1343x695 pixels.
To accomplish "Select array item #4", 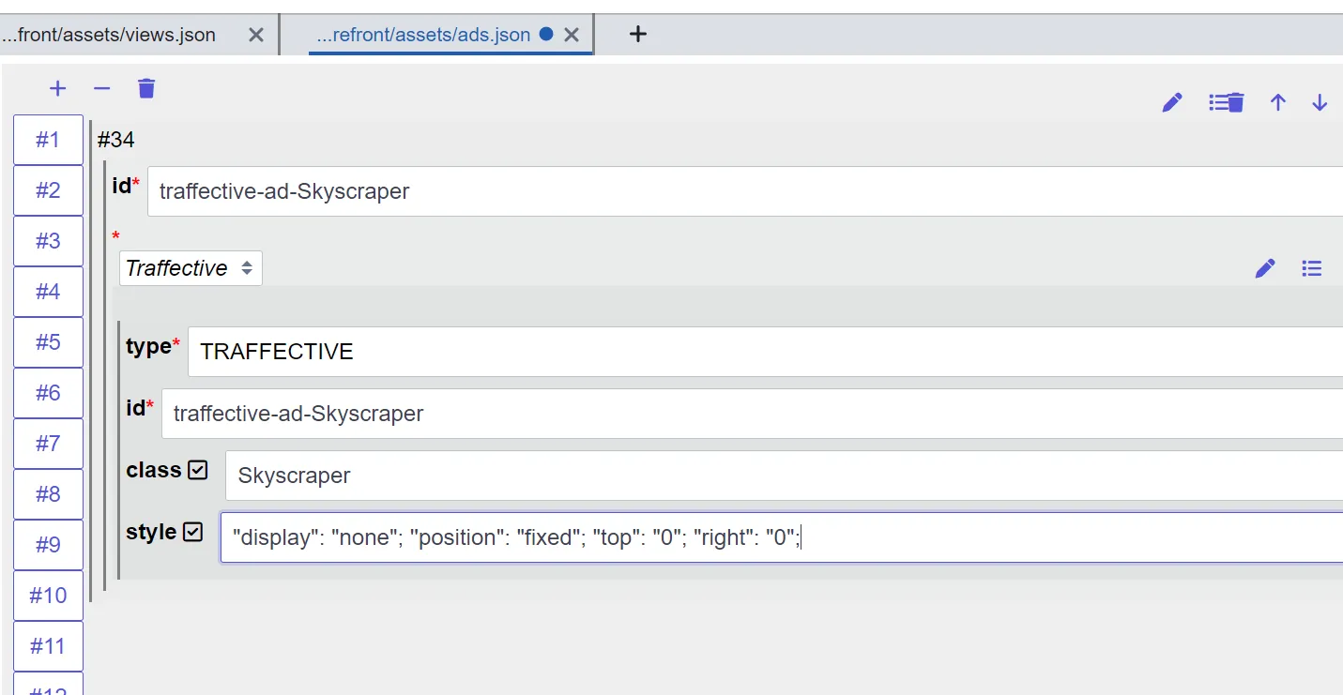I will tap(48, 292).
